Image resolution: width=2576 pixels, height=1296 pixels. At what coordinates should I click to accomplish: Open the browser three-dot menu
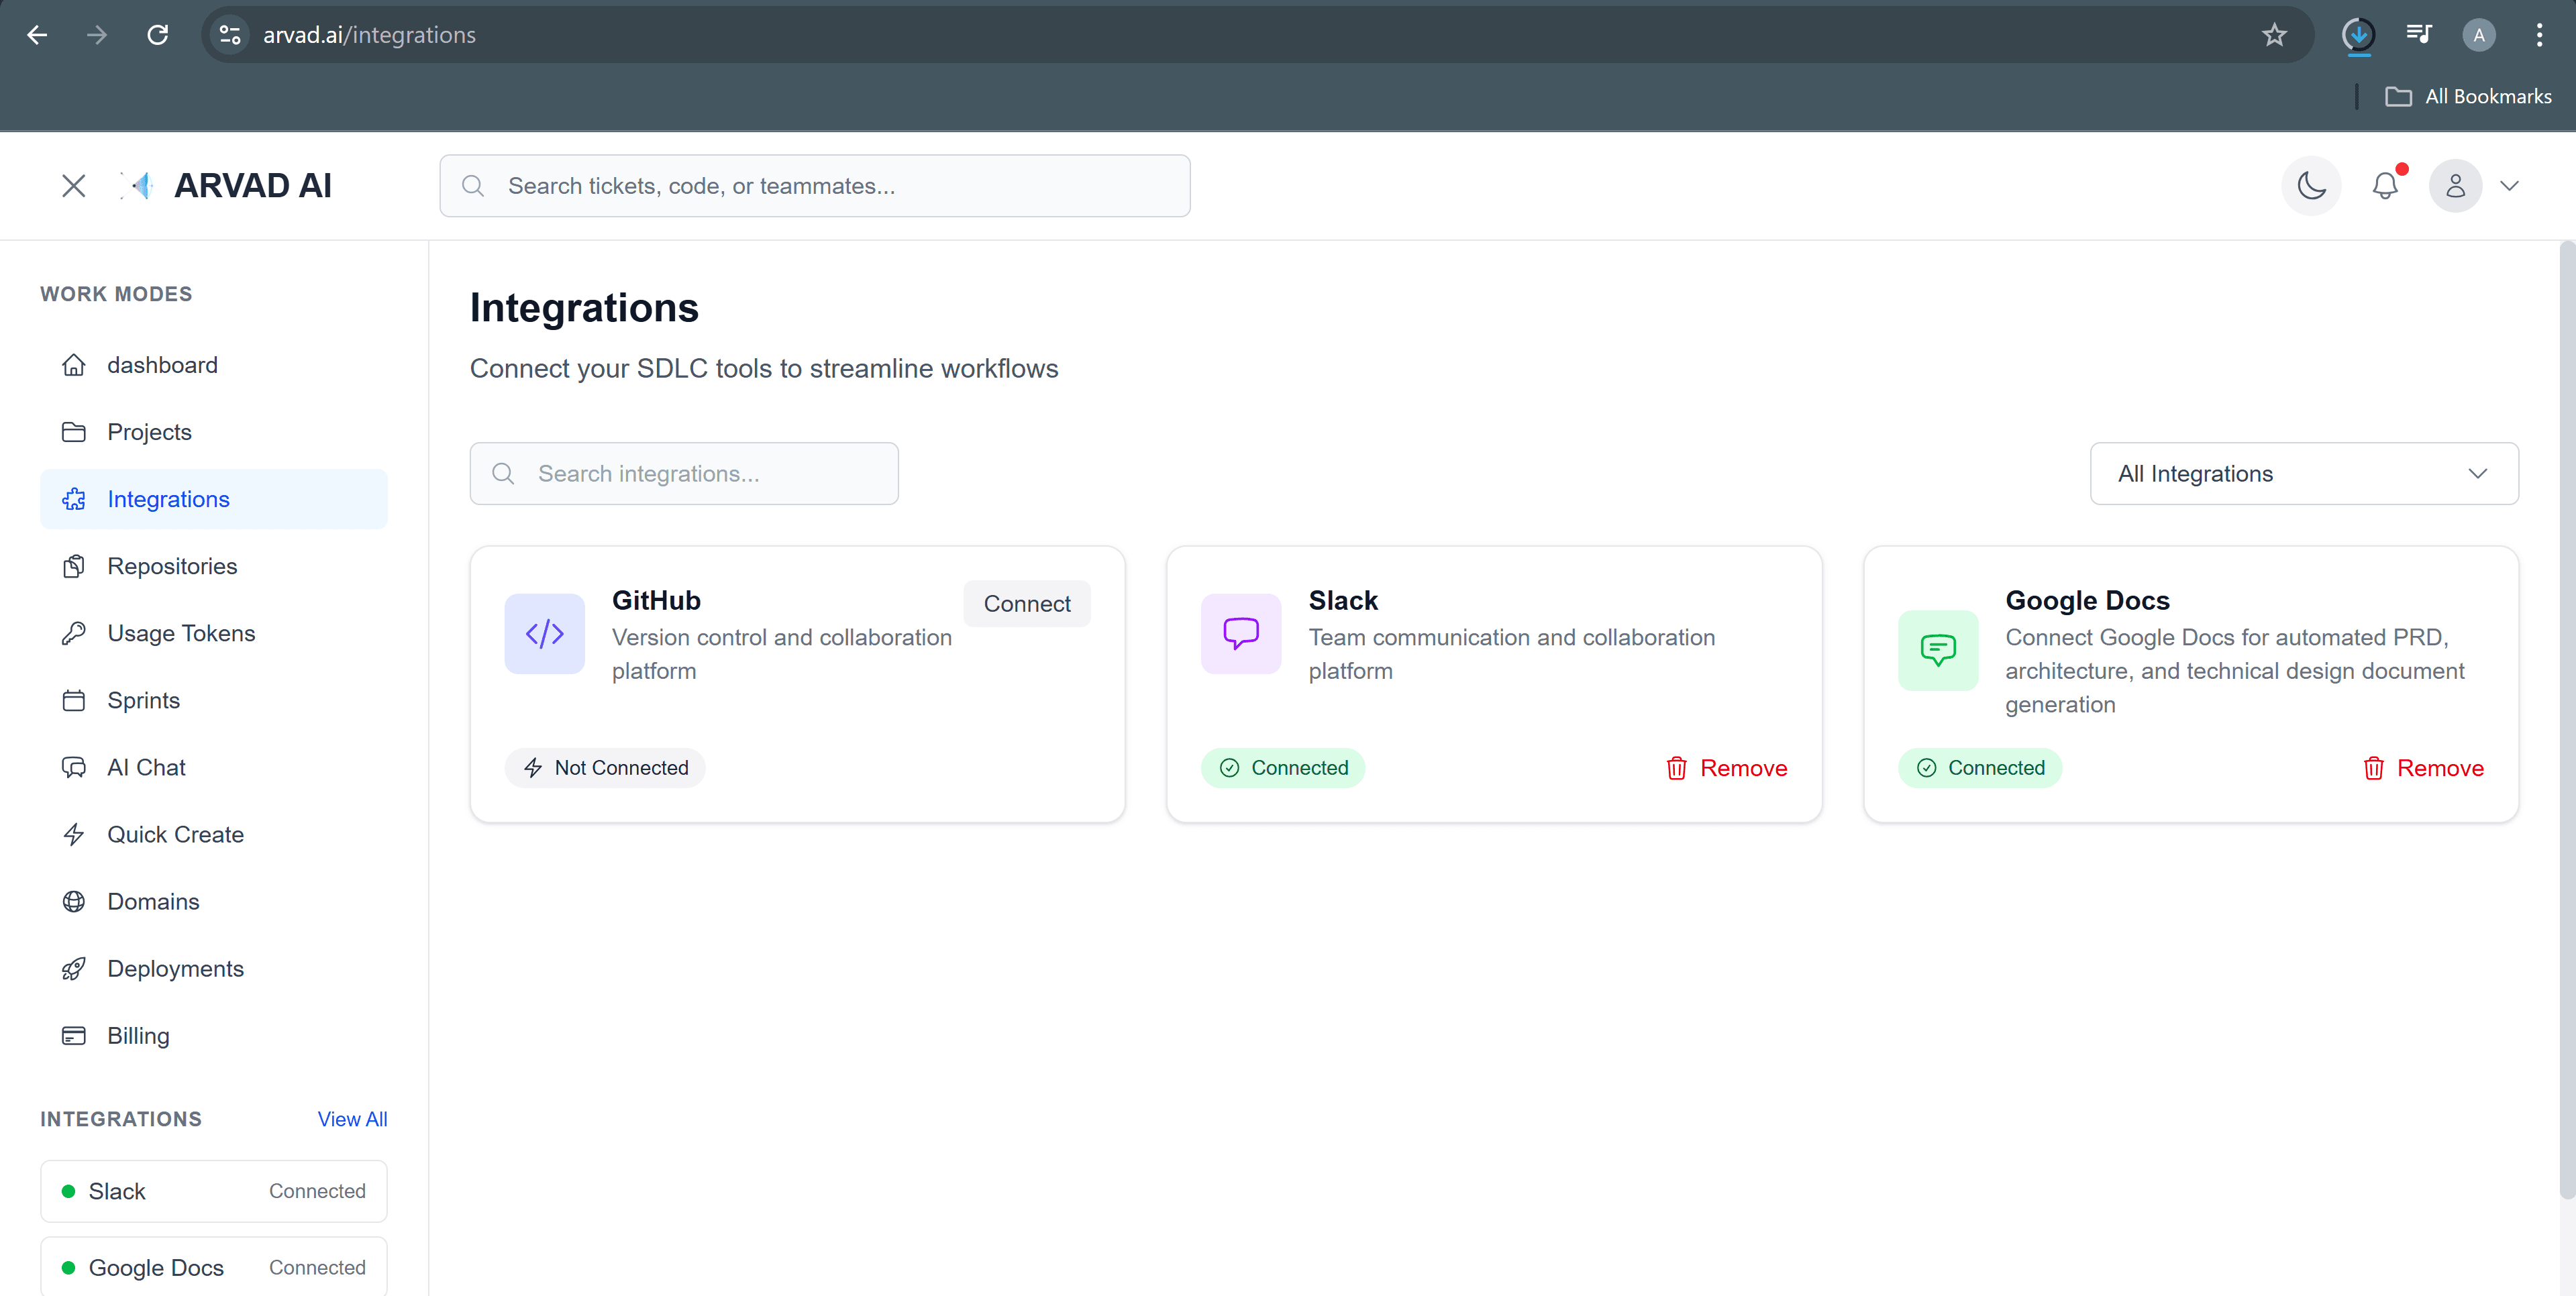pos(2540,34)
